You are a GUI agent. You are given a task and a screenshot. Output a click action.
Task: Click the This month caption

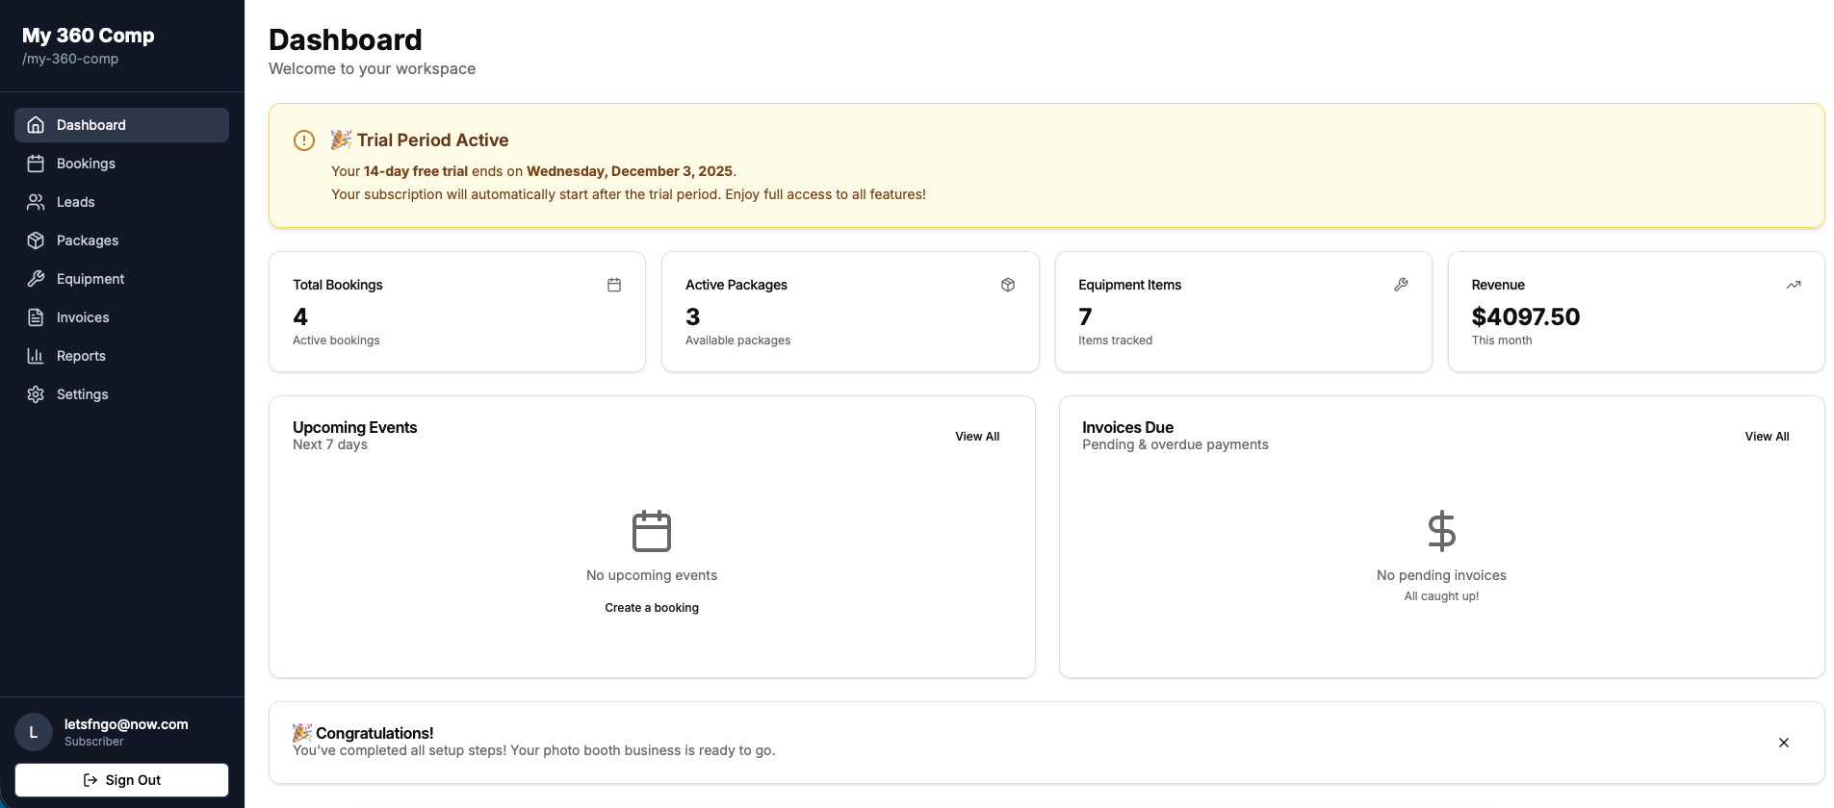pos(1502,341)
